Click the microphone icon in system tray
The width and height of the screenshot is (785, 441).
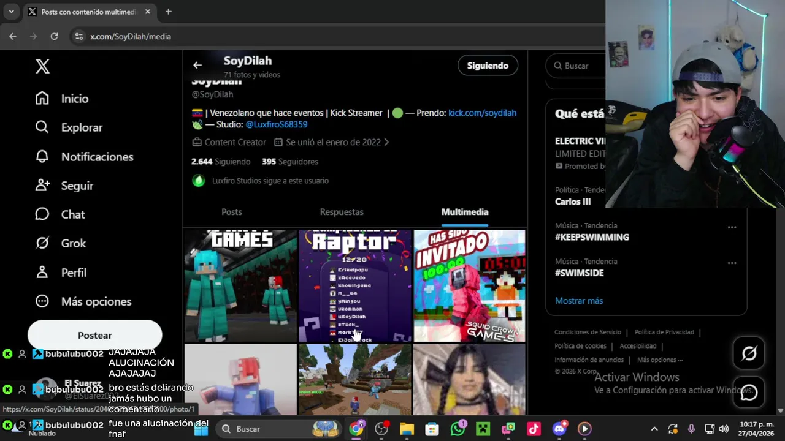coord(691,429)
